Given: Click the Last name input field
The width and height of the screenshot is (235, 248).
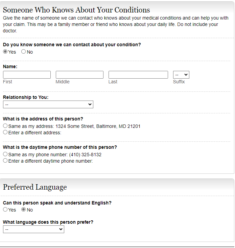Looking at the screenshot, I should [x=138, y=75].
